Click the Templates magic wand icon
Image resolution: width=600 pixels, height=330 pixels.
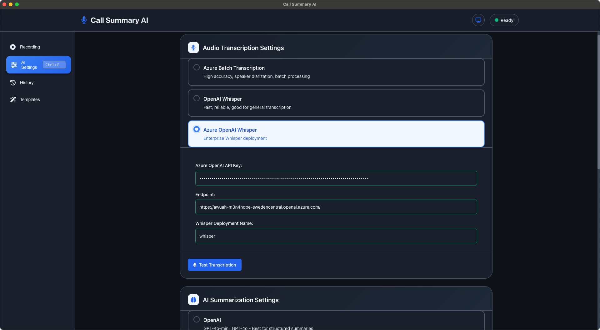coord(13,99)
